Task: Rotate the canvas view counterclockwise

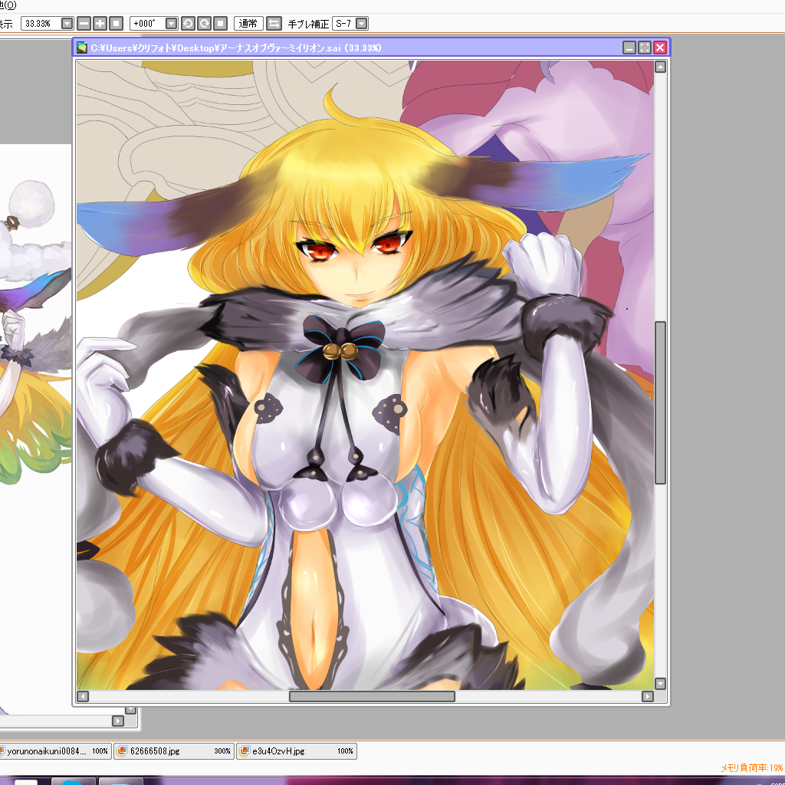Action: pos(189,24)
